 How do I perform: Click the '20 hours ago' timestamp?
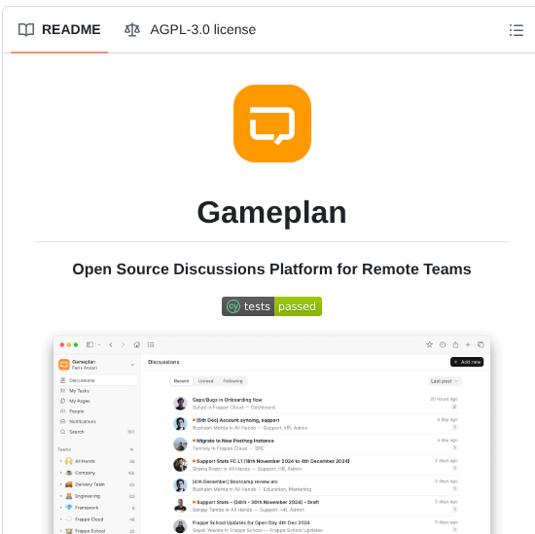(x=444, y=399)
